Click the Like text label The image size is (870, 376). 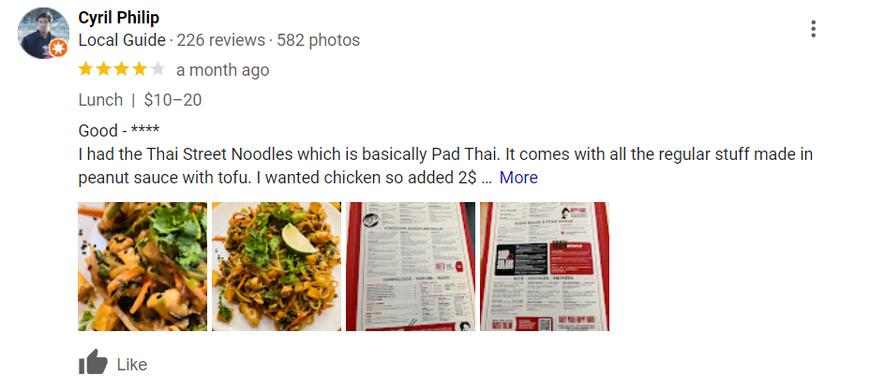click(132, 365)
